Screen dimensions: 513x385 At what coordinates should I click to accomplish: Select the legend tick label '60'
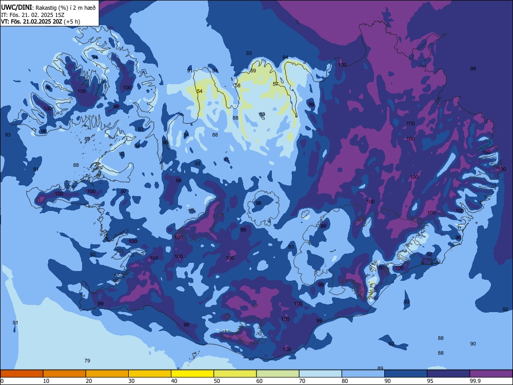click(x=260, y=381)
